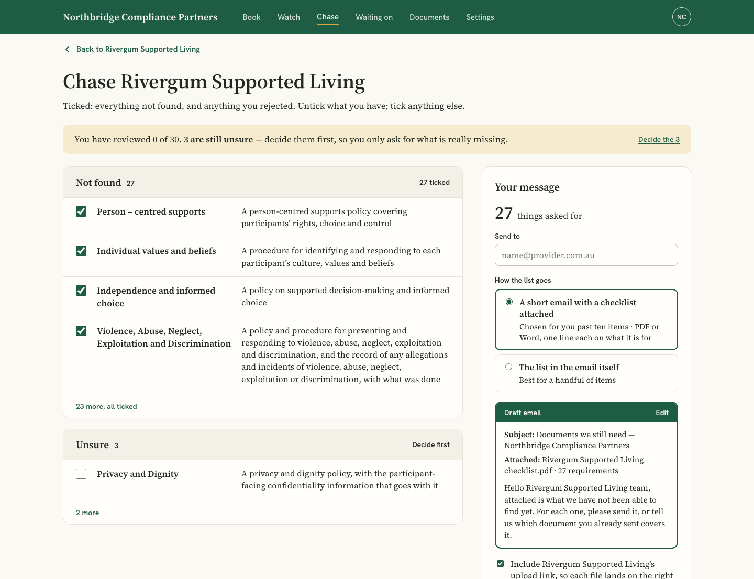Switch to the Chase tab

pos(328,17)
